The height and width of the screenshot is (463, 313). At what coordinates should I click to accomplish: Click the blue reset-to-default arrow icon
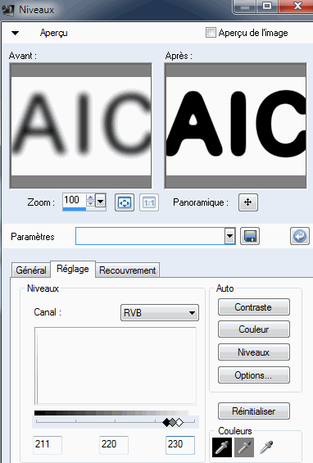coord(300,236)
